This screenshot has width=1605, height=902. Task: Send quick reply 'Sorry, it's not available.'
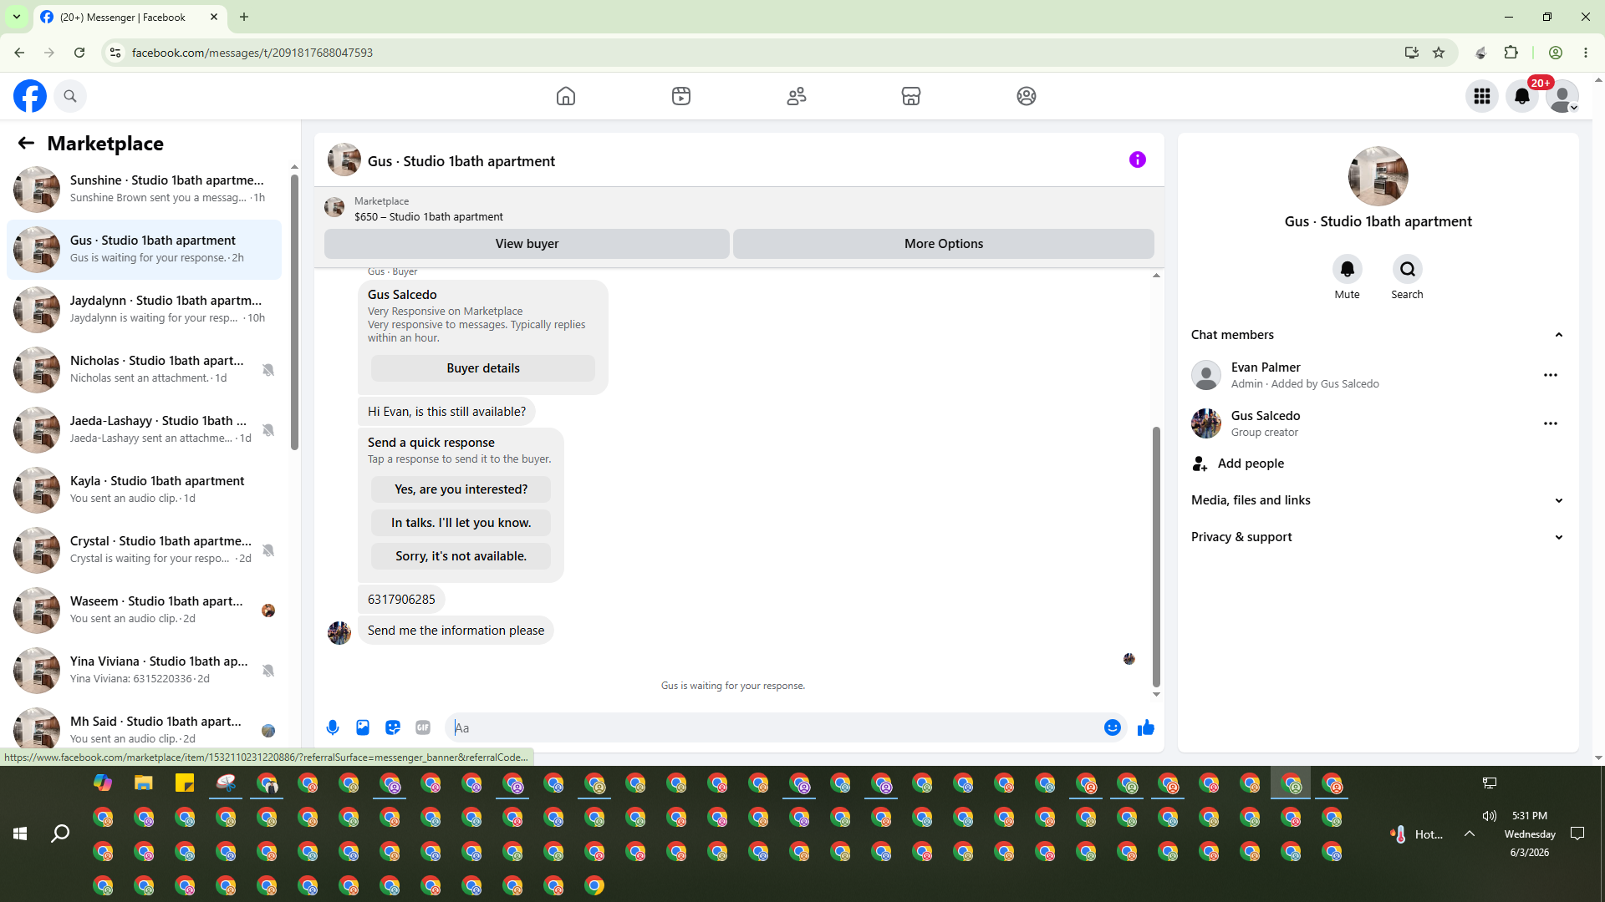(461, 556)
